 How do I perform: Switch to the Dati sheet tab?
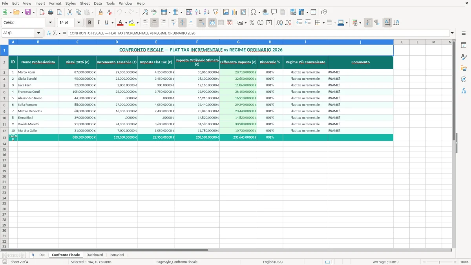42,255
